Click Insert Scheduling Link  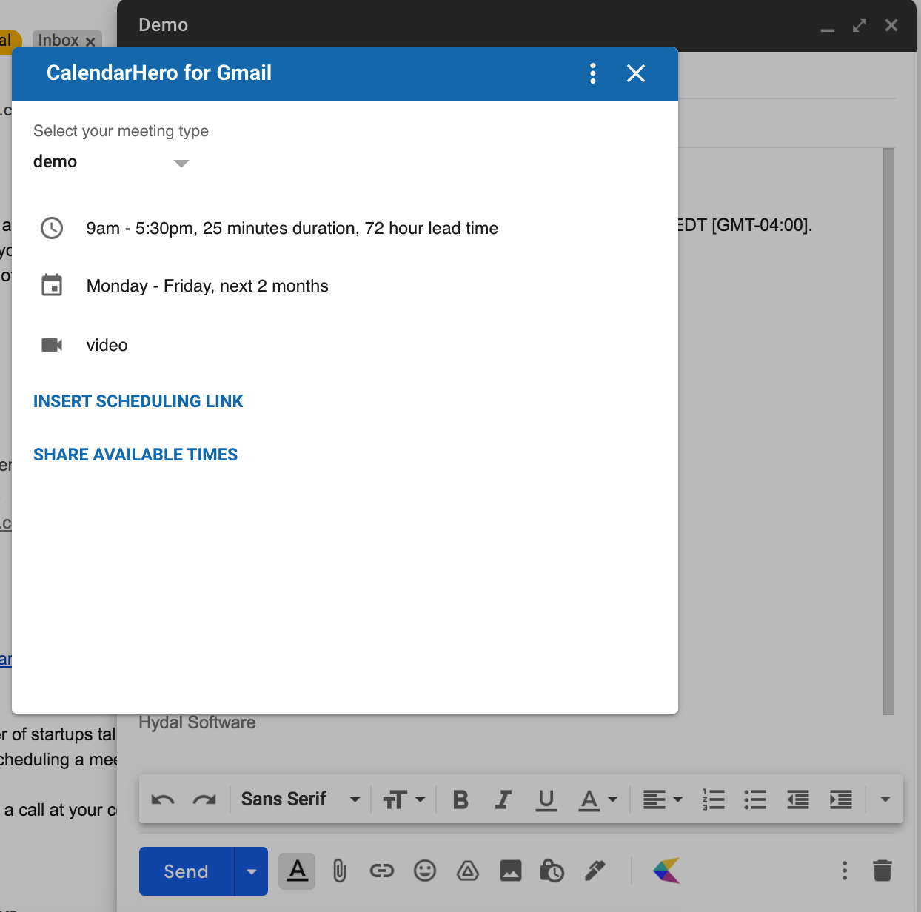(x=138, y=401)
